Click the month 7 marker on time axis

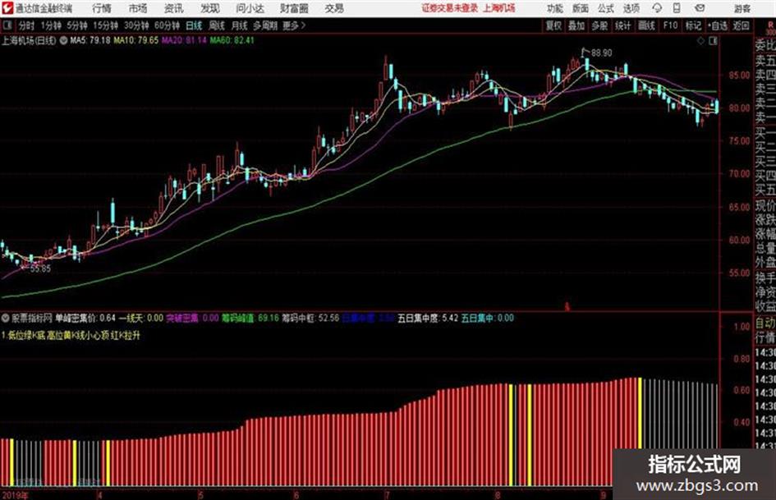(x=387, y=494)
